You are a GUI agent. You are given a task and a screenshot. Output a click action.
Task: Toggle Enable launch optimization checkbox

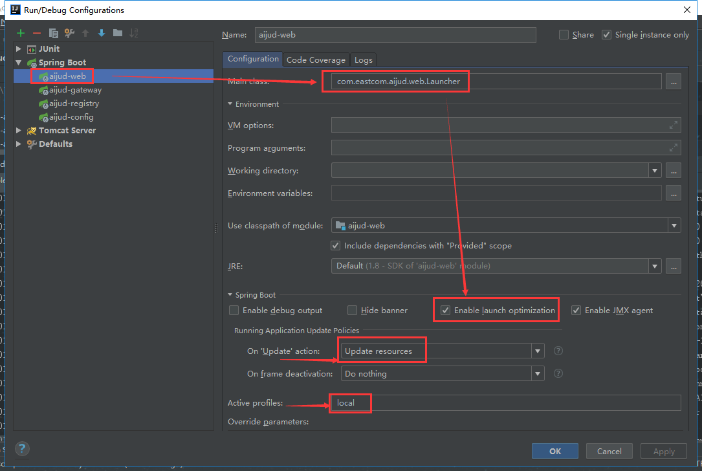446,311
